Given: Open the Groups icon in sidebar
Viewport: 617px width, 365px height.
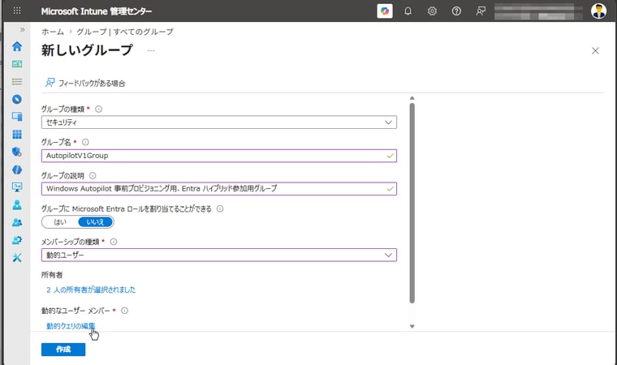Looking at the screenshot, I should pos(17,222).
